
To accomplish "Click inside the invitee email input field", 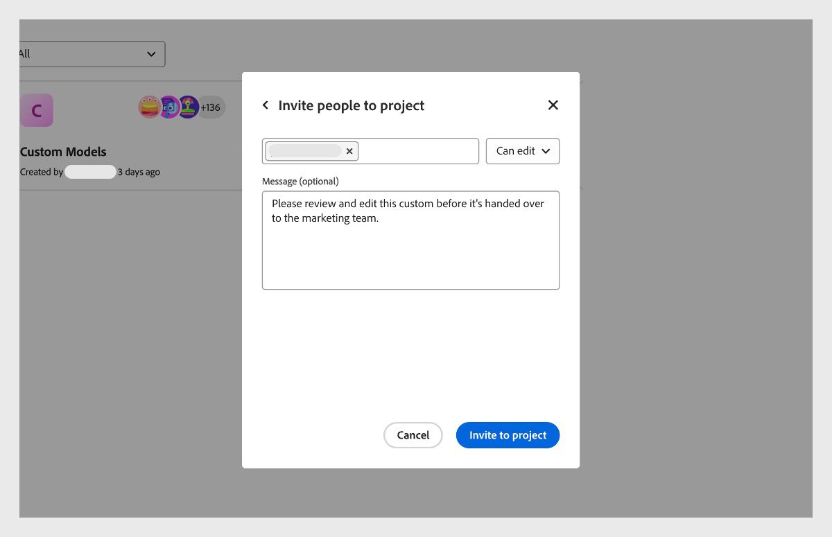I will 416,151.
